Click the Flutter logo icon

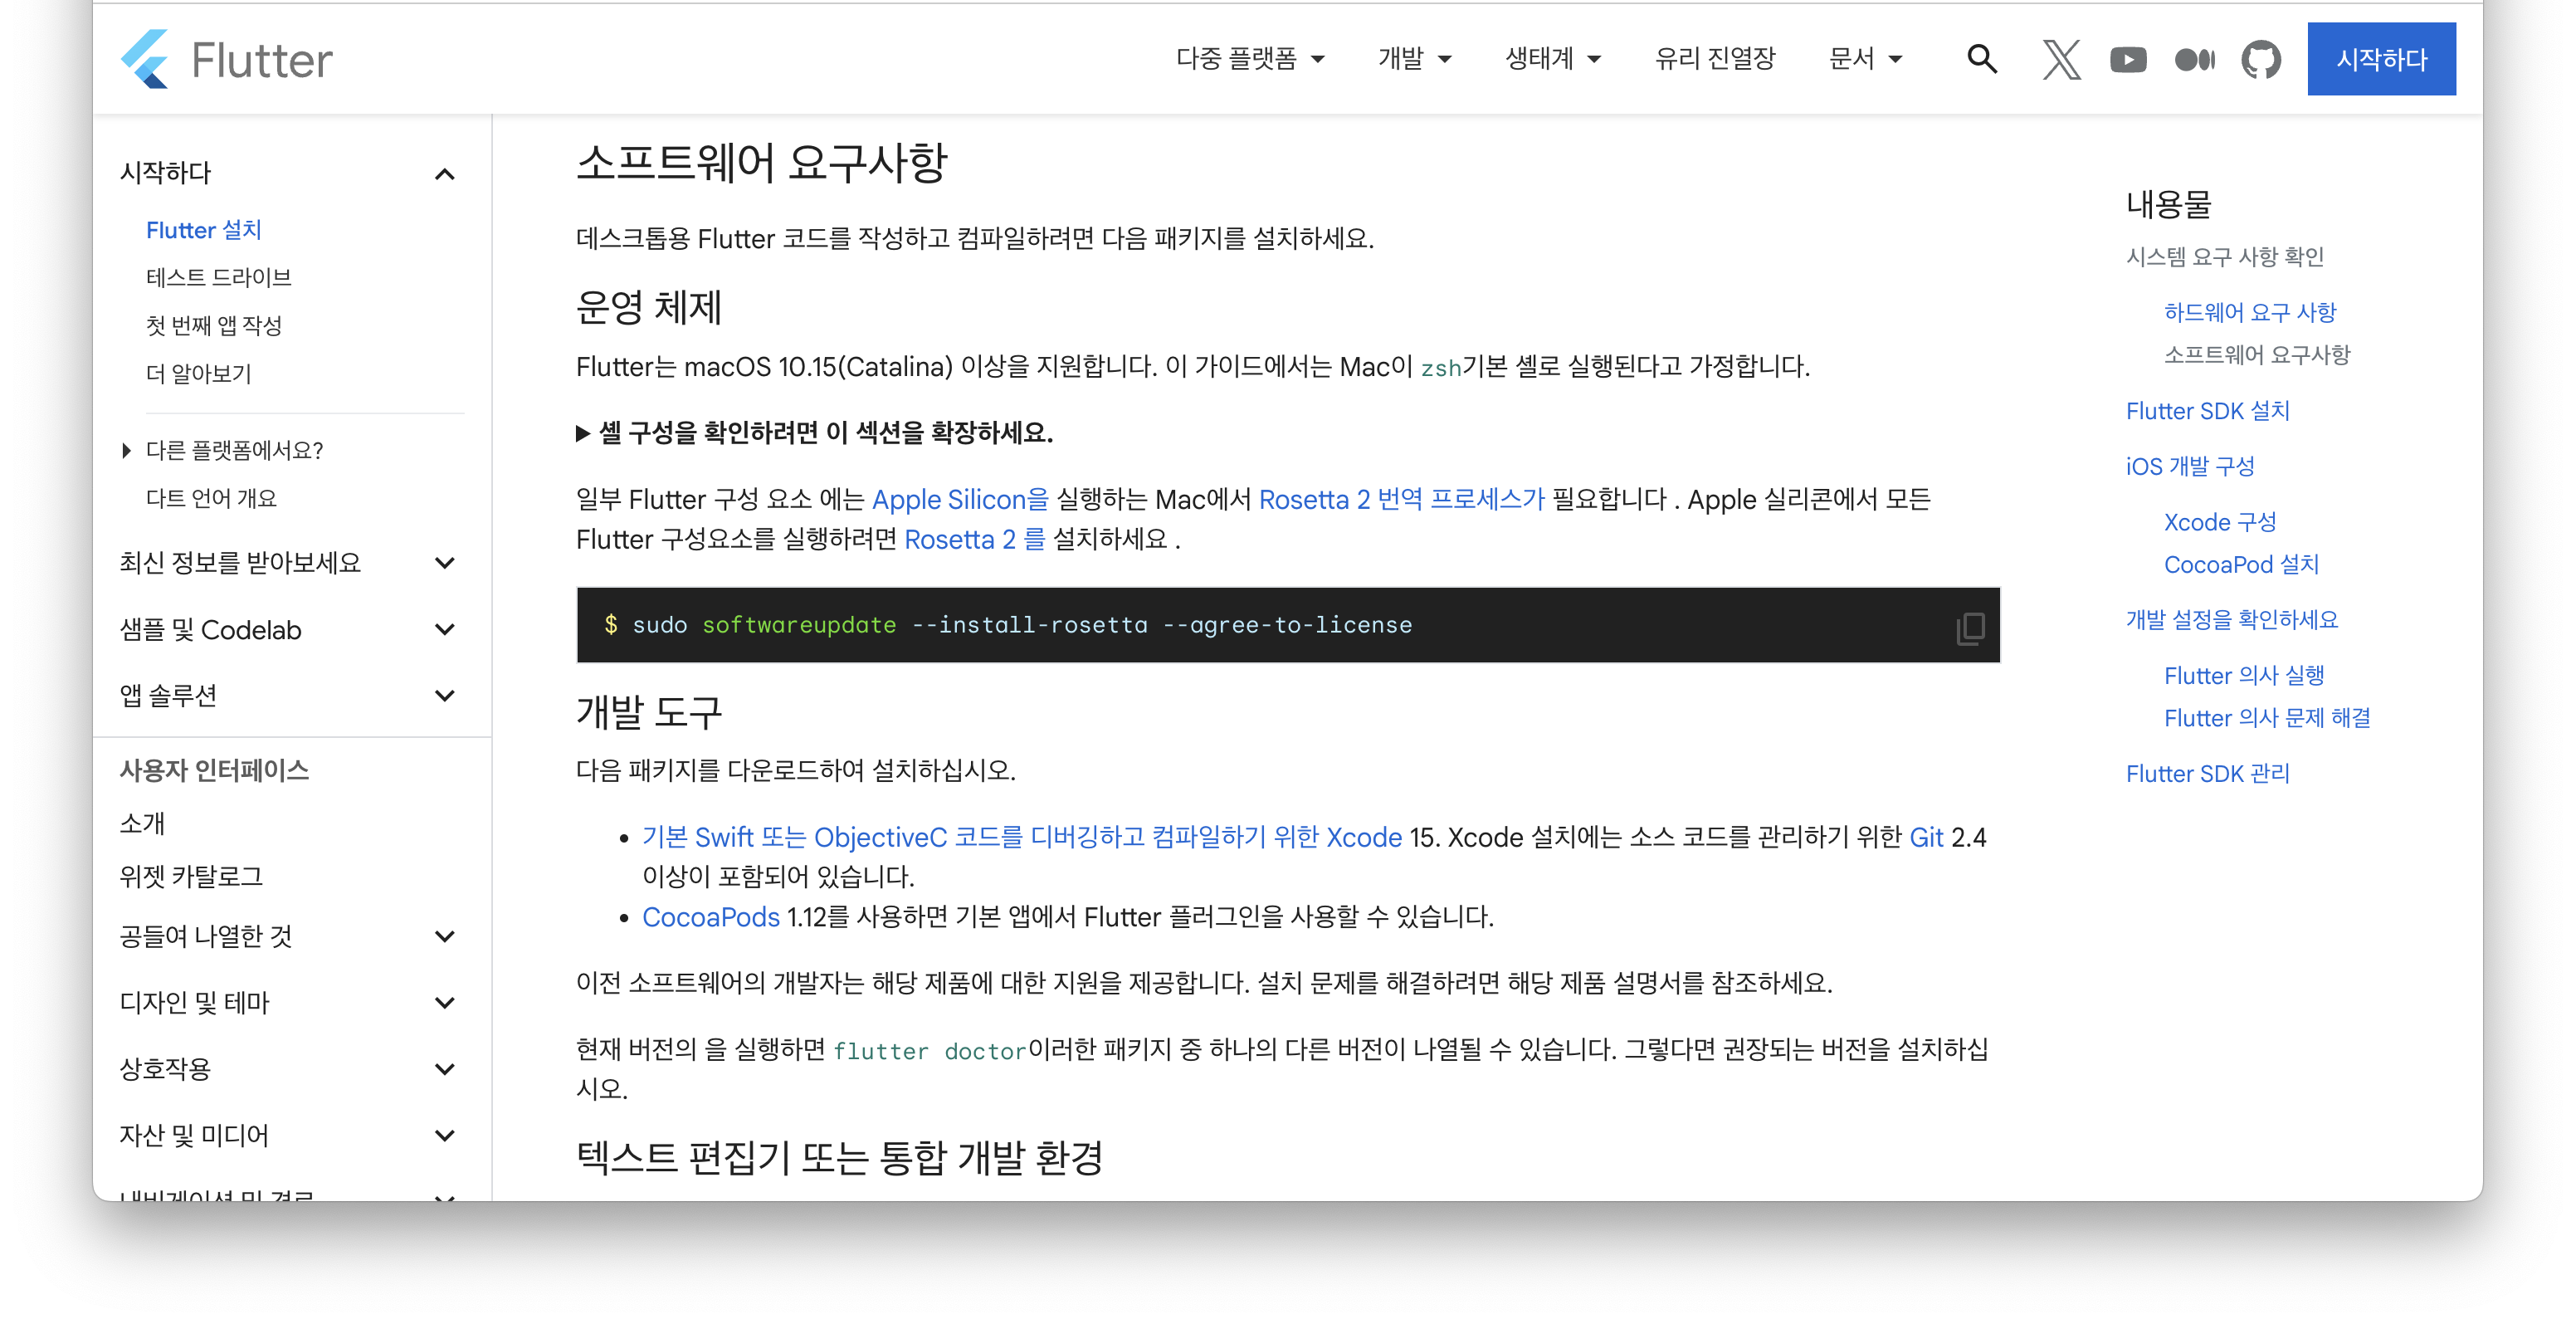[145, 60]
